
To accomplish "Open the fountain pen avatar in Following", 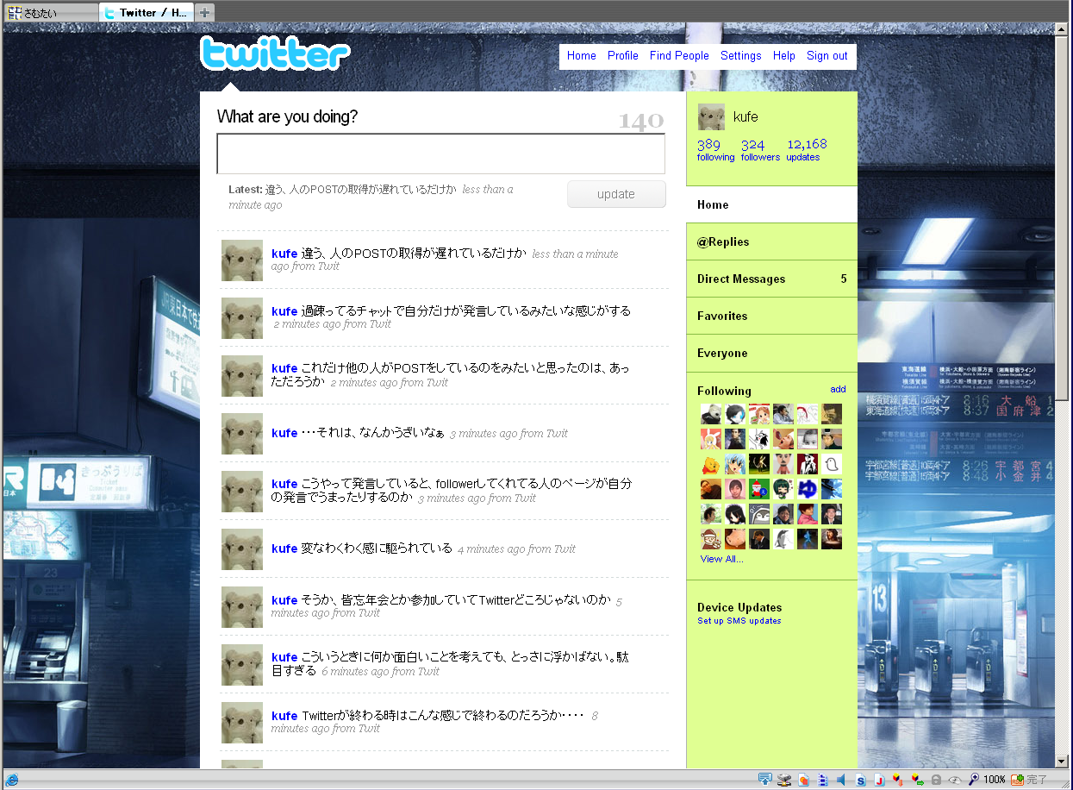I will (832, 489).
